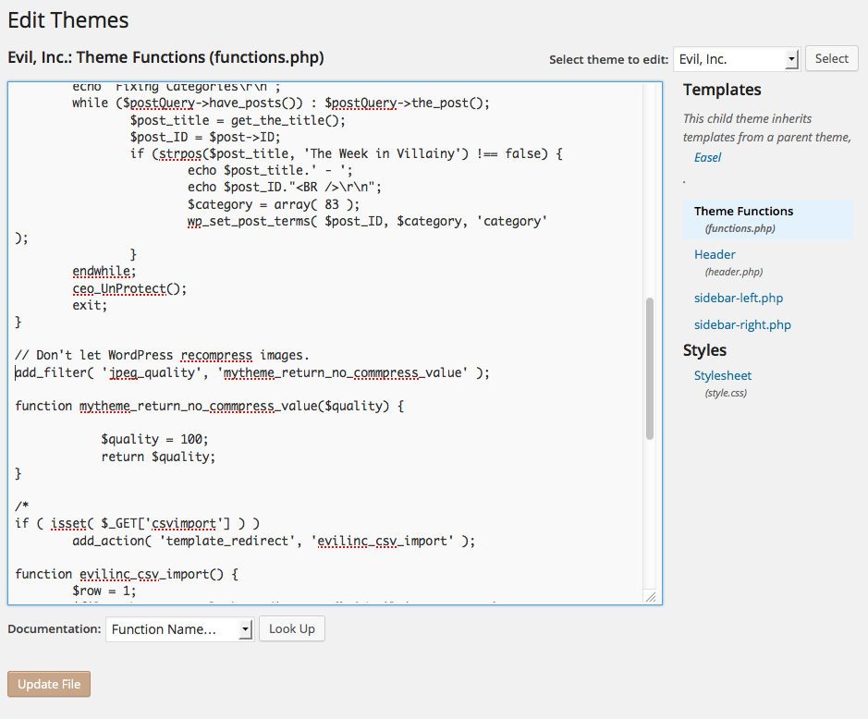Click the Look Up button

tap(291, 628)
